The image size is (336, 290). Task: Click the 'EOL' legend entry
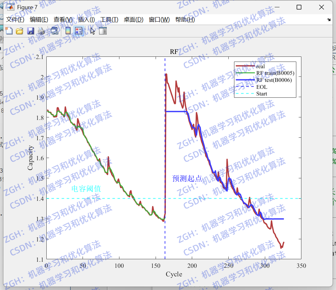coord(262,87)
